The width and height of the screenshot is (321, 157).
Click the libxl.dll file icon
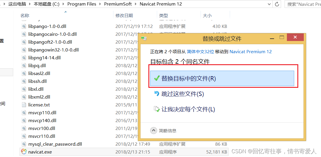click(24, 89)
